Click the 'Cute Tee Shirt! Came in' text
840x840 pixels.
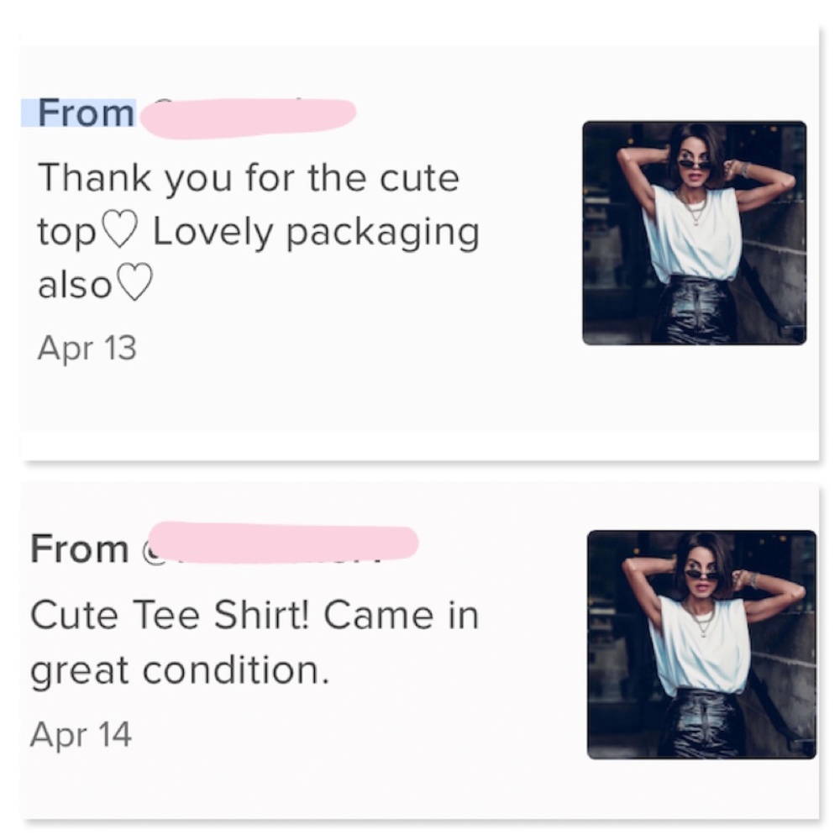click(254, 616)
